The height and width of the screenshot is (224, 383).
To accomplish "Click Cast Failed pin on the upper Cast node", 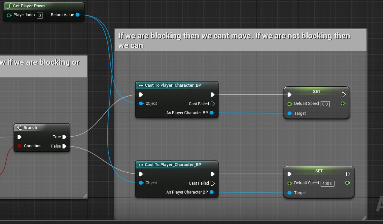I will coord(212,104).
